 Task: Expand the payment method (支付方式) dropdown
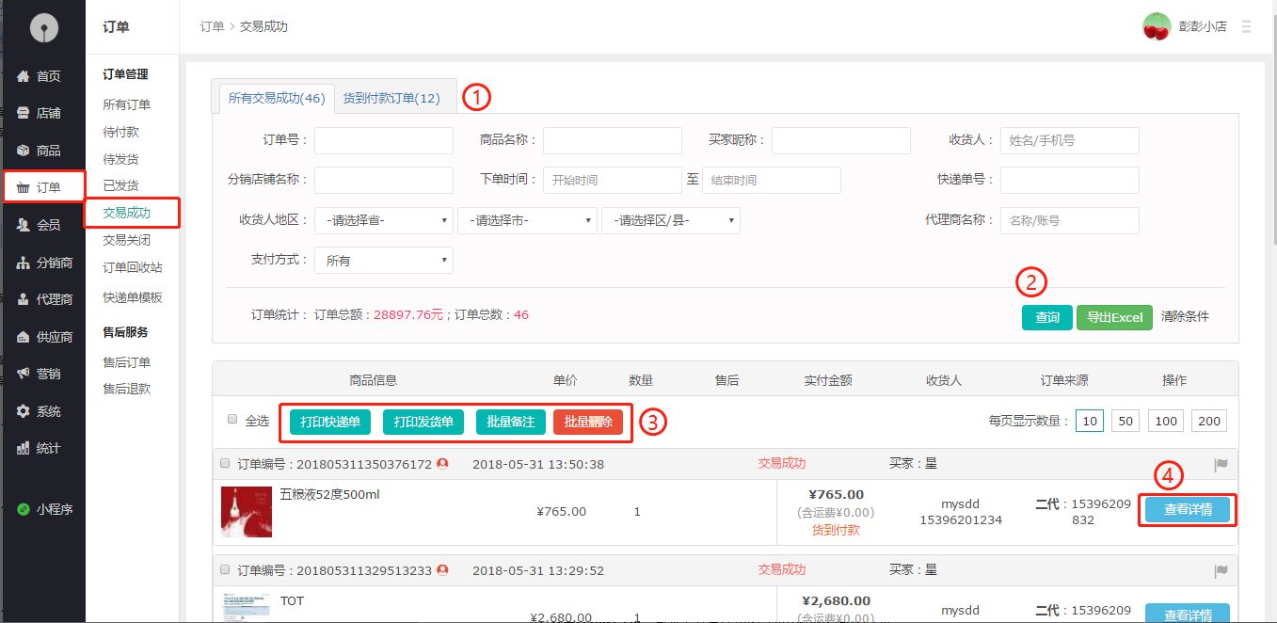point(384,261)
